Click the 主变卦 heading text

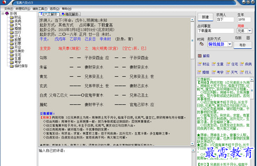(x=45, y=48)
